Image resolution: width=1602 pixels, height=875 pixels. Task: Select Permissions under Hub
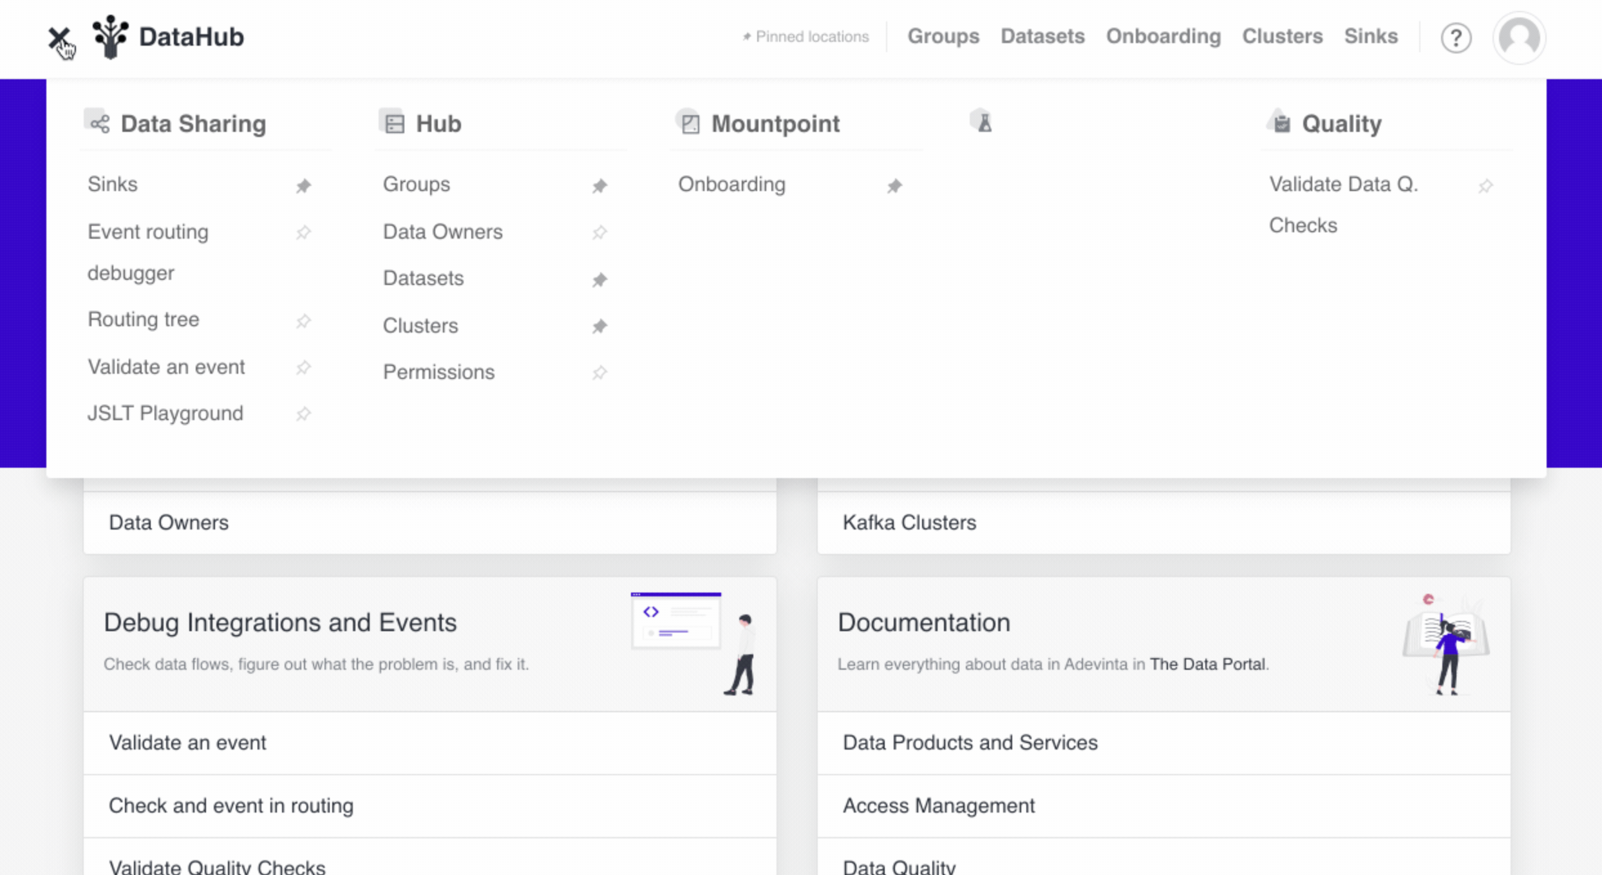438,372
